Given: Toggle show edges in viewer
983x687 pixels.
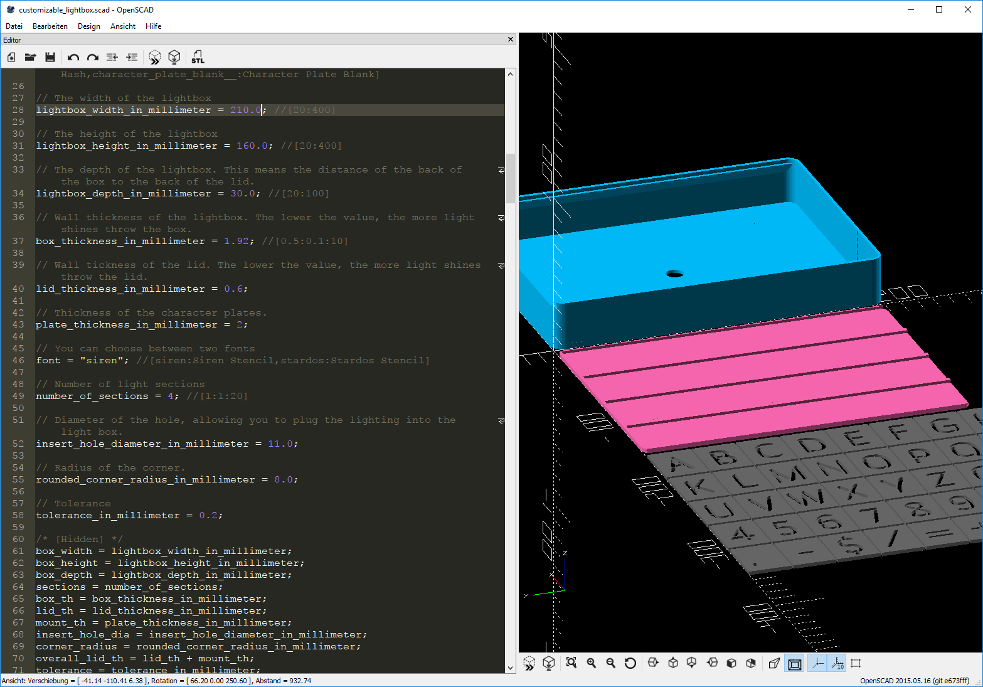Looking at the screenshot, I should click(x=856, y=663).
